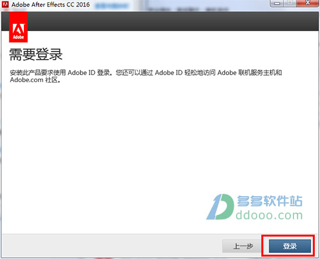Click the window title Adobe After Effects CC 2016
This screenshot has height=259, width=320.
(x=51, y=5)
